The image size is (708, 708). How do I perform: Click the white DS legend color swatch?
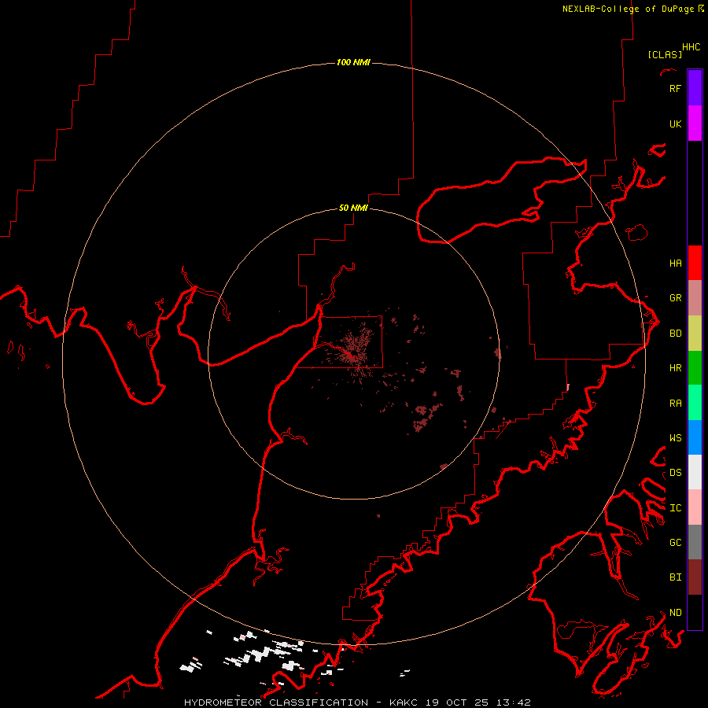(695, 472)
